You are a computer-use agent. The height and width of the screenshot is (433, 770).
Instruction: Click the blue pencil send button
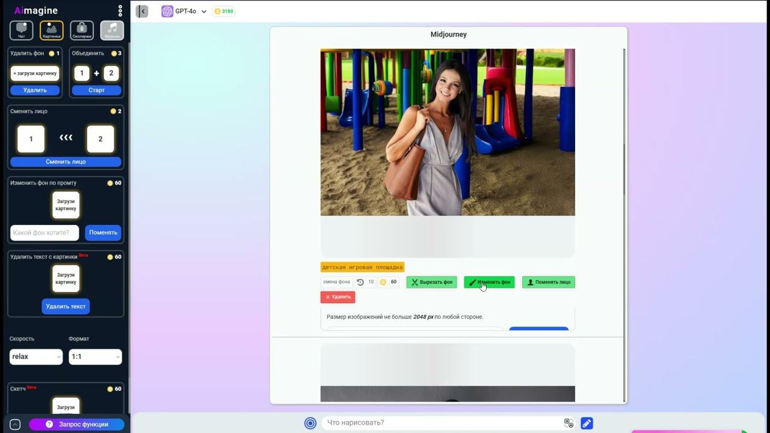coord(587,423)
